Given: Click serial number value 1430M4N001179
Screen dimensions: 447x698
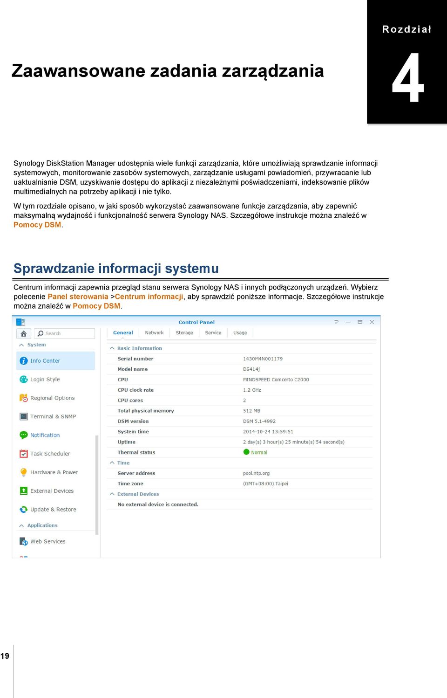Looking at the screenshot, I should point(263,359).
